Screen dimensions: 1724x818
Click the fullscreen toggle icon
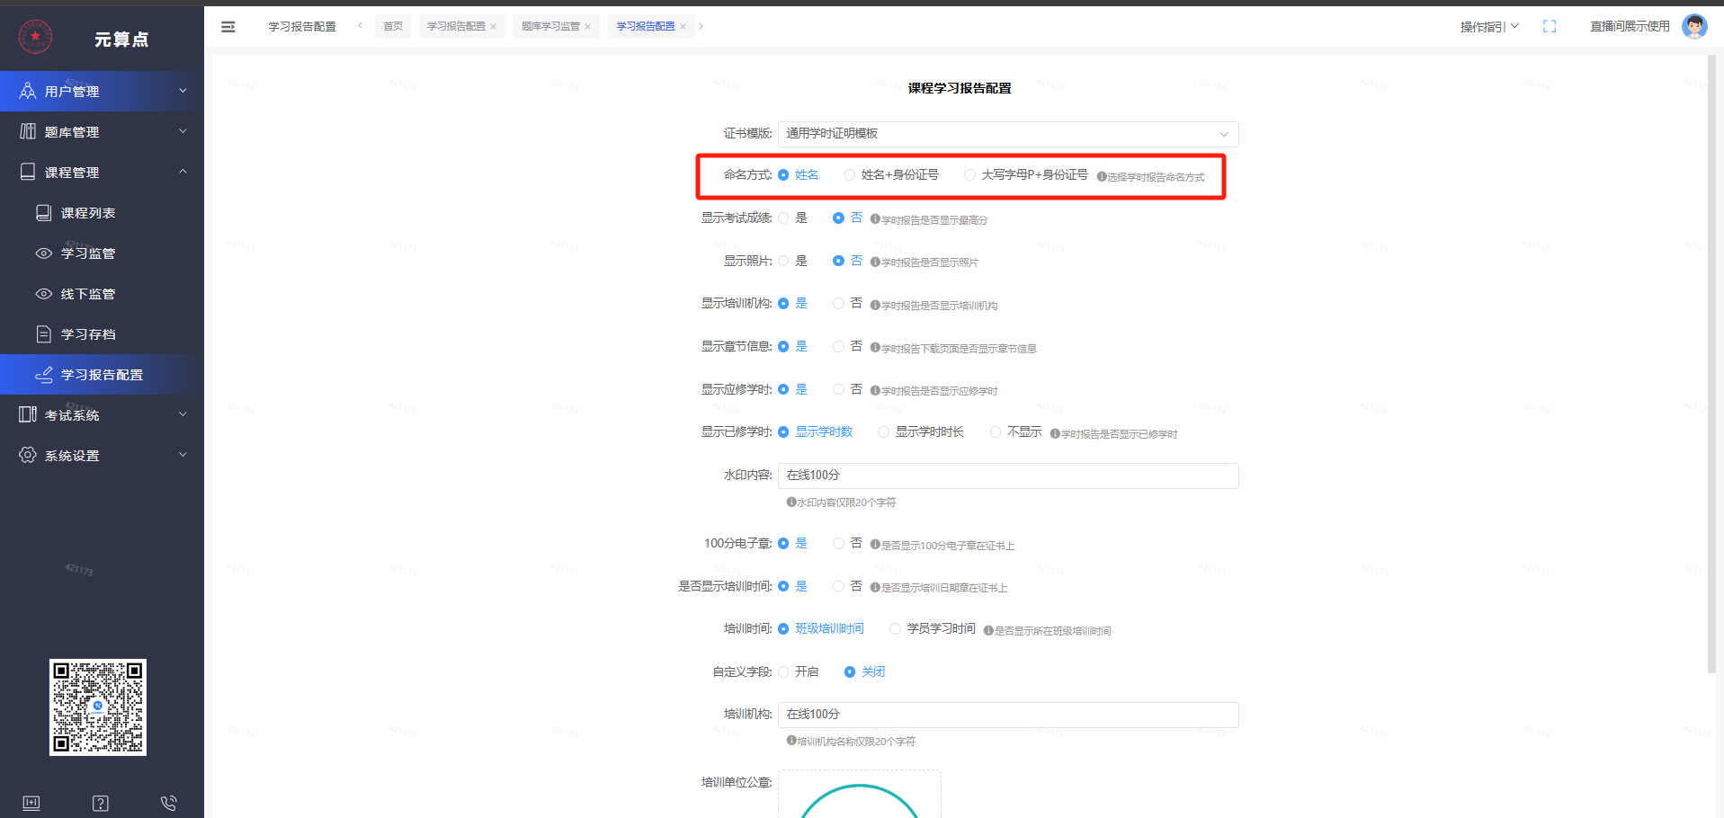[x=1550, y=26]
